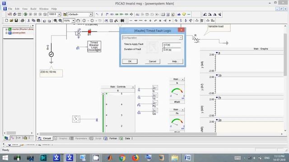Click the red breaker B1 on the circuit
Screen dimensions: 289x162
click(x=89, y=31)
